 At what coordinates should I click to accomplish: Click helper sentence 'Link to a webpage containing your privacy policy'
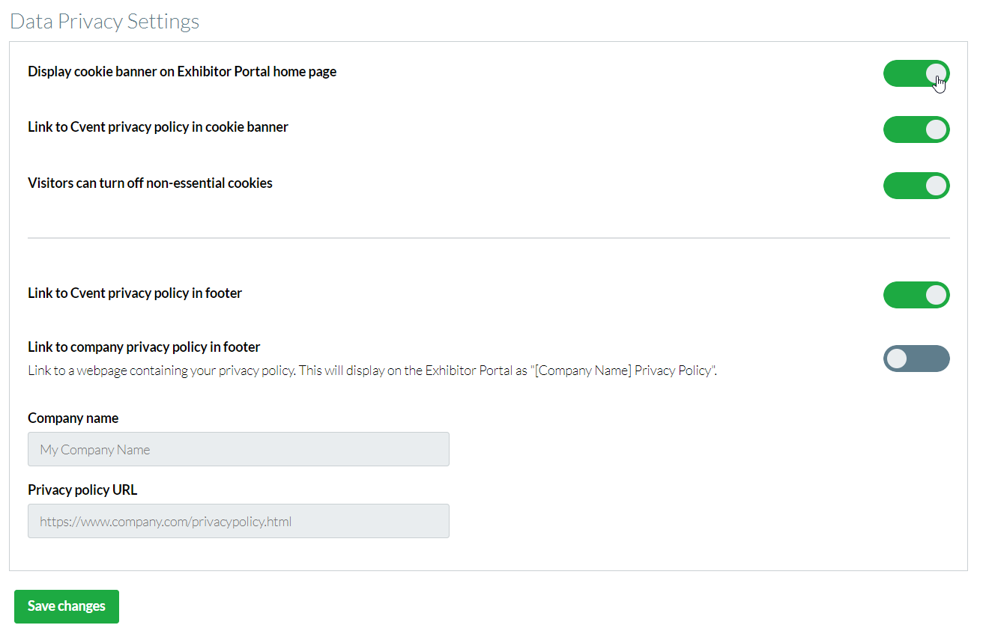pyautogui.click(x=160, y=371)
